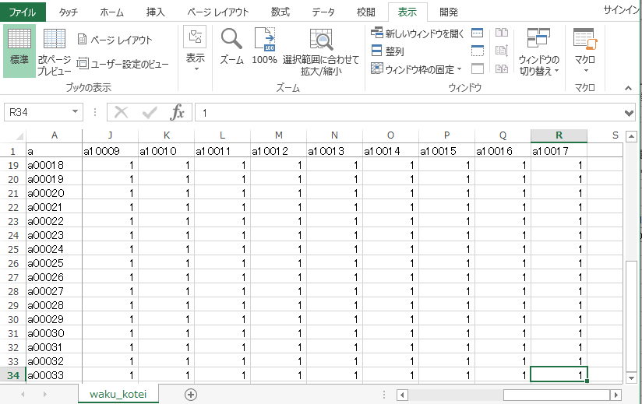Switch to ページレイアウト view
Screen dimensions: 642x404
(x=115, y=40)
